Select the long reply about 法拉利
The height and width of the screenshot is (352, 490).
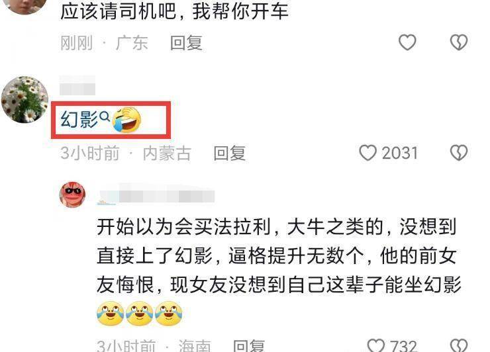coord(279,270)
